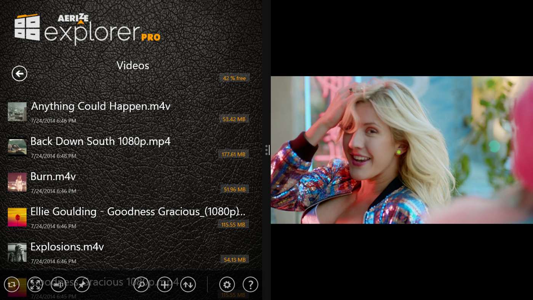Viewport: 533px width, 300px height.
Task: Click the pin icon in bottom toolbar
Action: (82, 284)
